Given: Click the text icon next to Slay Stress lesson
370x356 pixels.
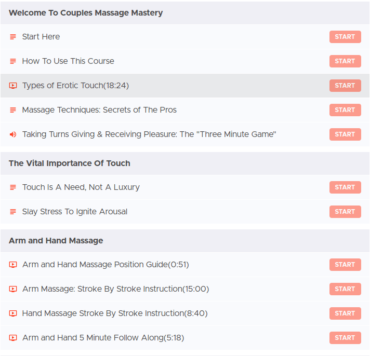Looking at the screenshot, I should coord(13,212).
